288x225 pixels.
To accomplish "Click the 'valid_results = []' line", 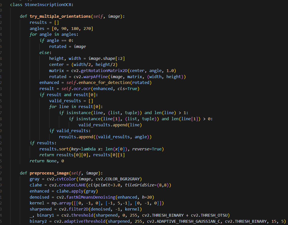I will (x=71, y=101).
